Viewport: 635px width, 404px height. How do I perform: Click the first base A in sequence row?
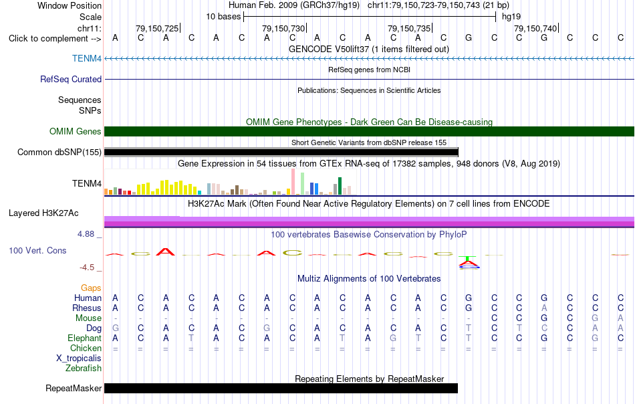point(116,37)
